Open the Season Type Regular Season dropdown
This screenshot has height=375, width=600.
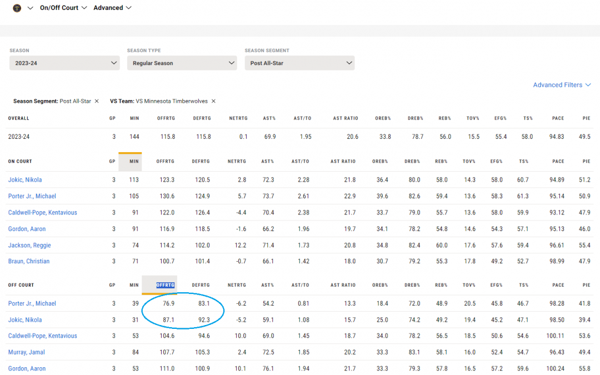pyautogui.click(x=182, y=63)
